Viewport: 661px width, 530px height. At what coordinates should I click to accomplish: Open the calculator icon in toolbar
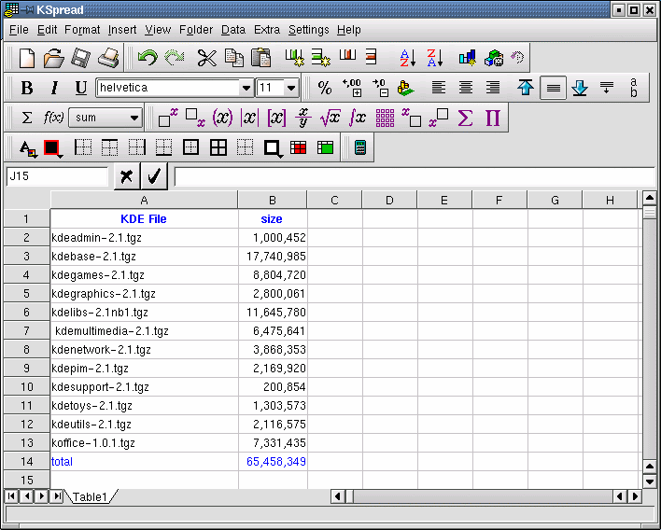pos(360,147)
